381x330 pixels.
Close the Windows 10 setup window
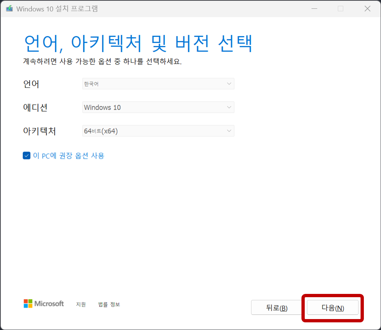[367, 9]
